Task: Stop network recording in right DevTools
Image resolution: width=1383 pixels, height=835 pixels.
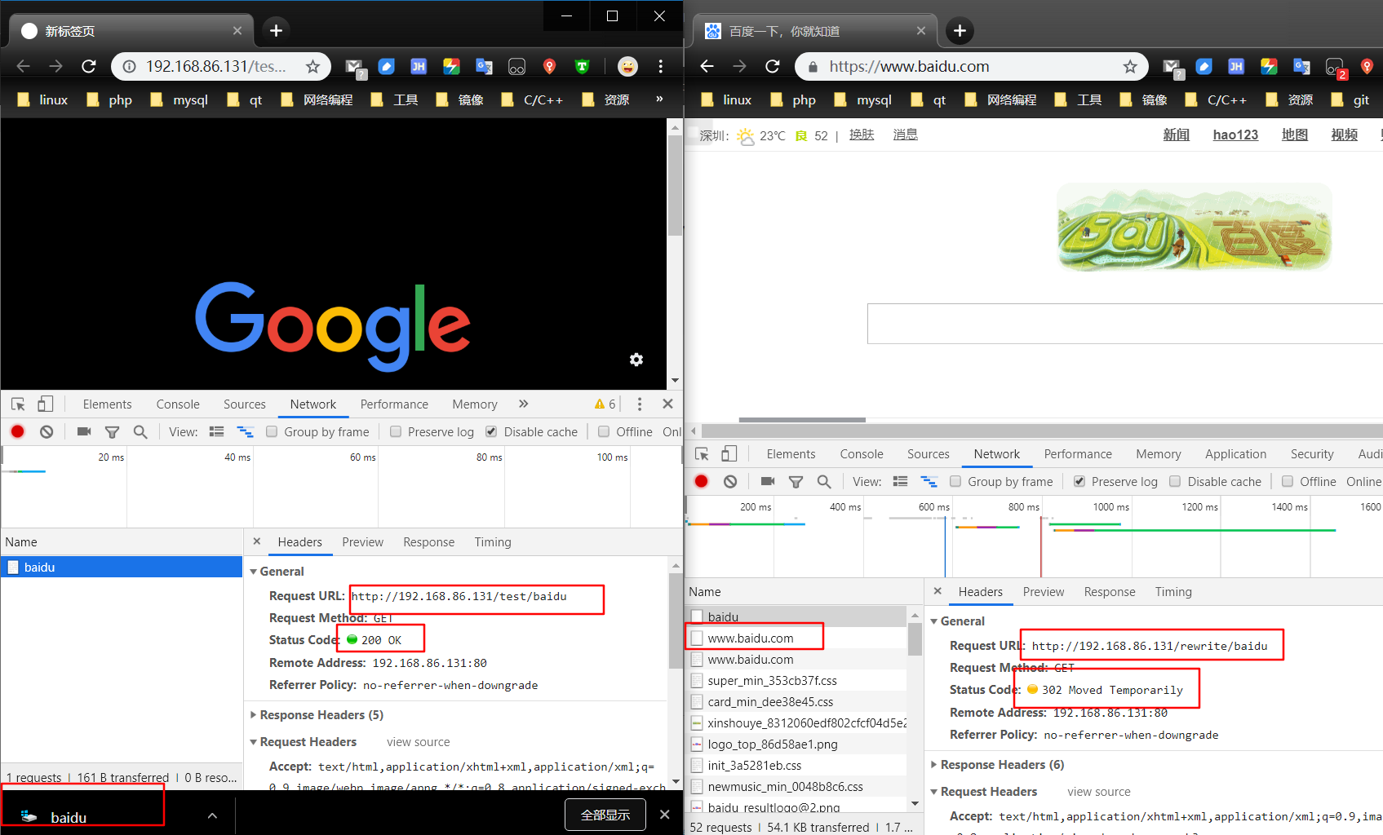Action: pos(701,481)
